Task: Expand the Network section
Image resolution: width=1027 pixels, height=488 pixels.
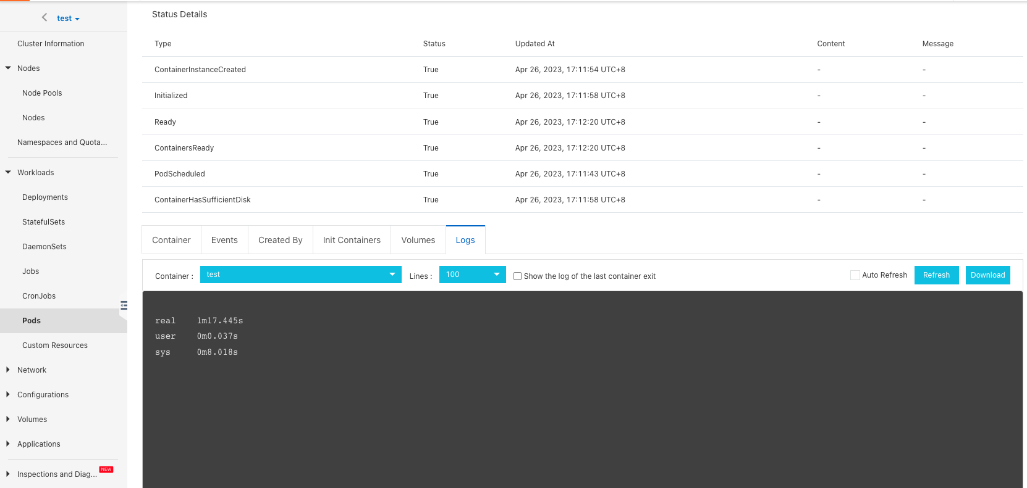Action: (x=8, y=370)
